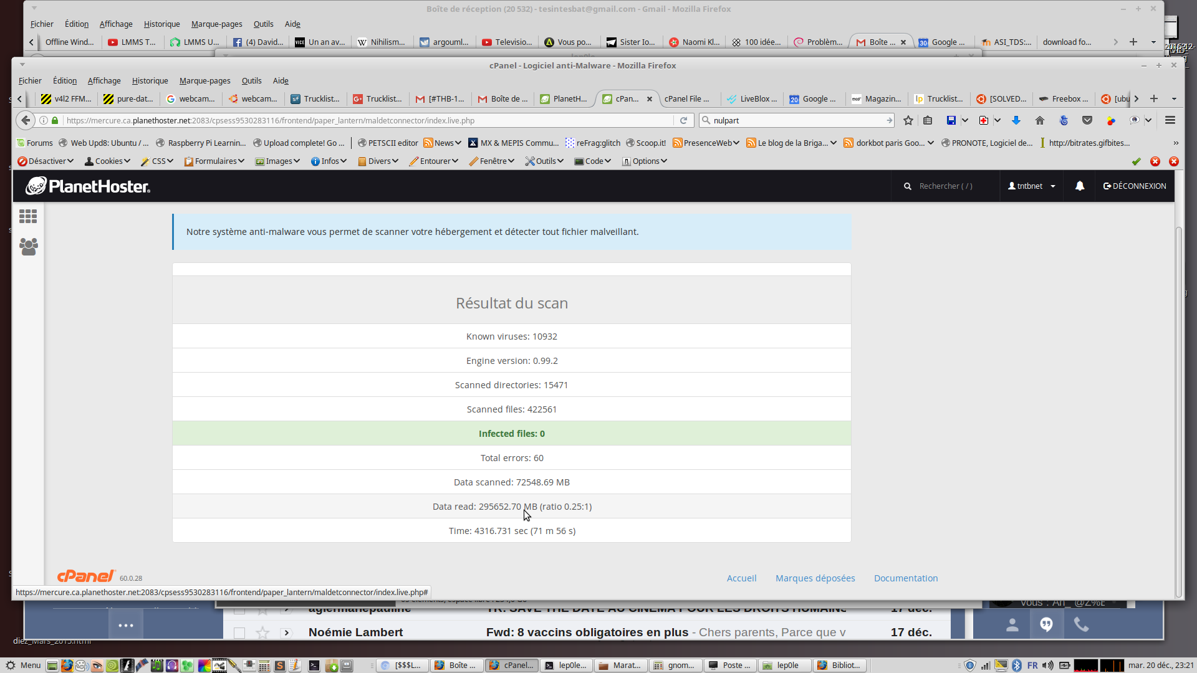
Task: Open the cPanel apps grid icon
Action: [x=28, y=216]
